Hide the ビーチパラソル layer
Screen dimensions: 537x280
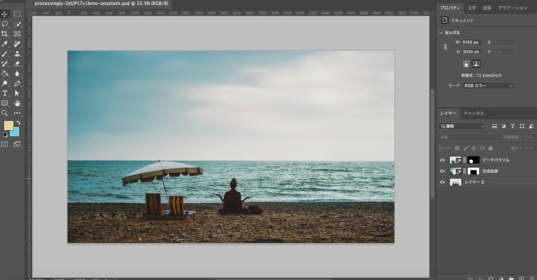[x=442, y=160]
